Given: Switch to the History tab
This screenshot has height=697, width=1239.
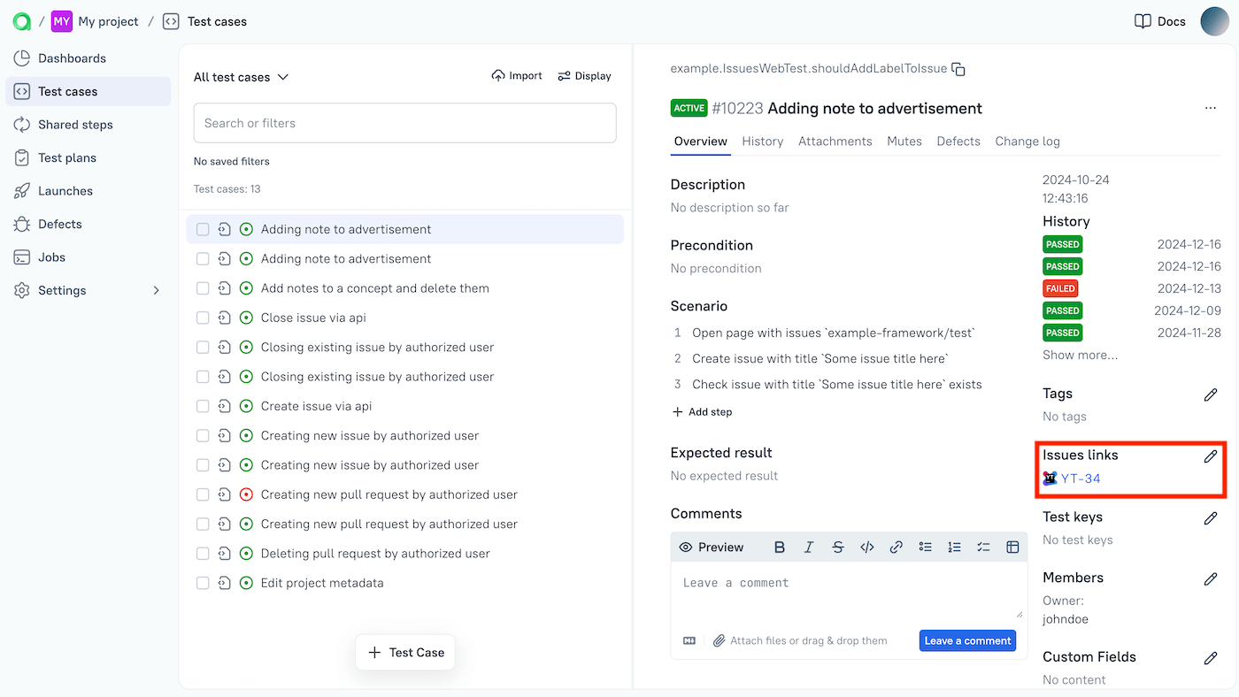Looking at the screenshot, I should 762,141.
